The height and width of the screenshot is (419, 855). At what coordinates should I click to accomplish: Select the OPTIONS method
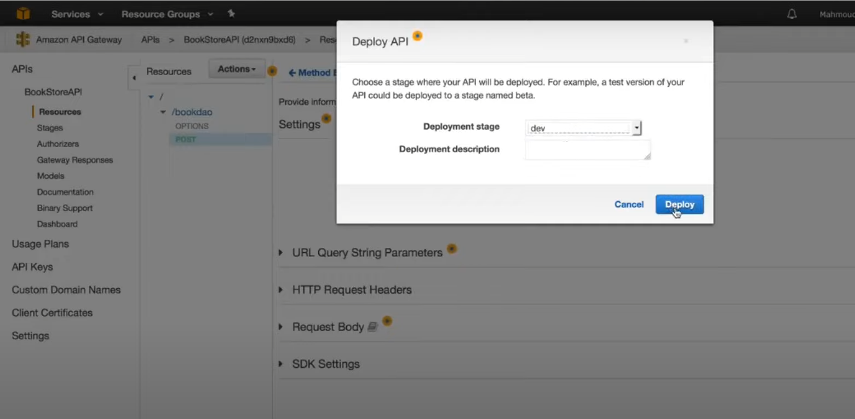click(x=192, y=126)
